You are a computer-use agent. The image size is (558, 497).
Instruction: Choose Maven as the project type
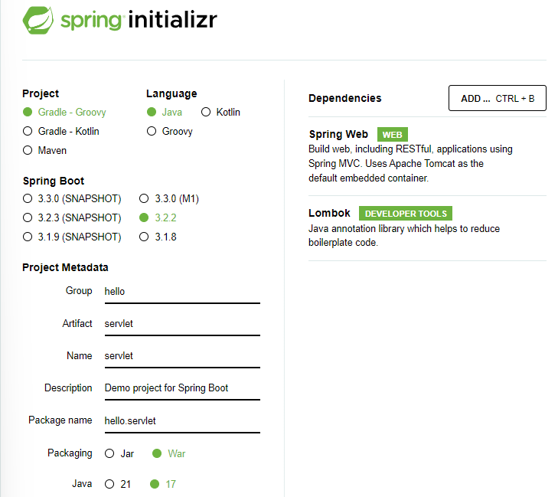coord(44,151)
